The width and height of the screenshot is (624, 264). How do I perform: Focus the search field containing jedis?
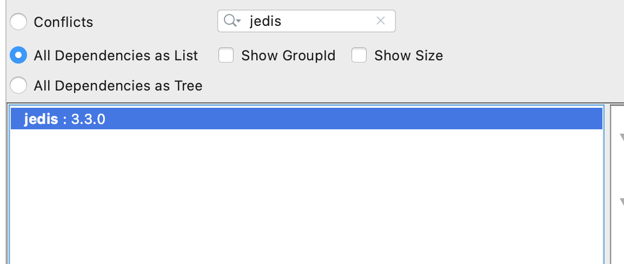307,21
